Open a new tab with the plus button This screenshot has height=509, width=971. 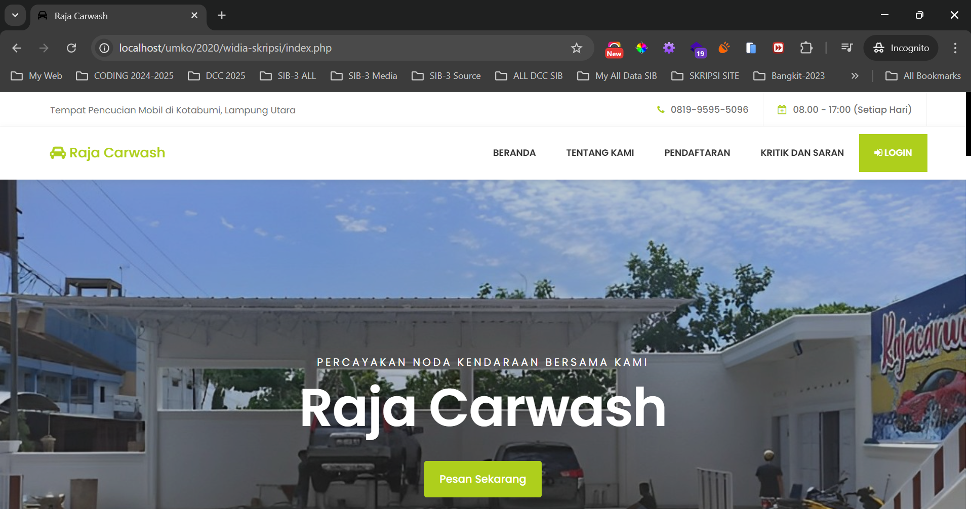(x=221, y=15)
